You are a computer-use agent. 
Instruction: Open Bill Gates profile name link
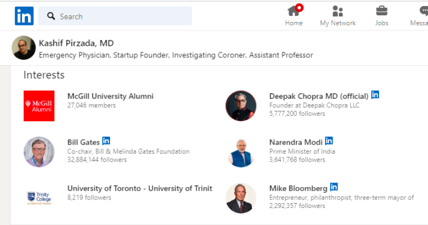(84, 142)
